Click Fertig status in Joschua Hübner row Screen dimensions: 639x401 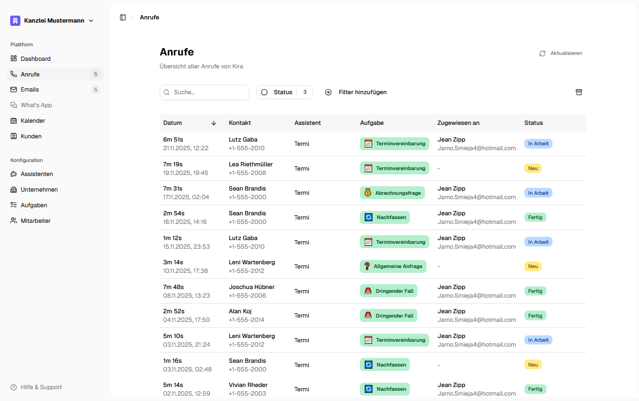pos(535,291)
